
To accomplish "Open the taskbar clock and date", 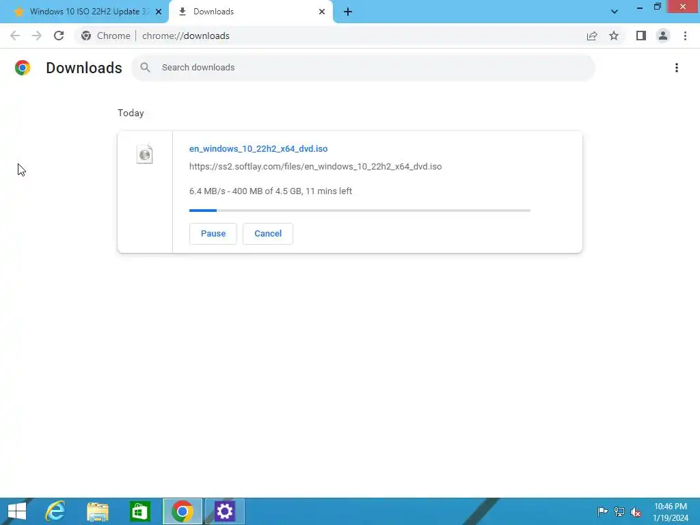I will click(x=671, y=512).
